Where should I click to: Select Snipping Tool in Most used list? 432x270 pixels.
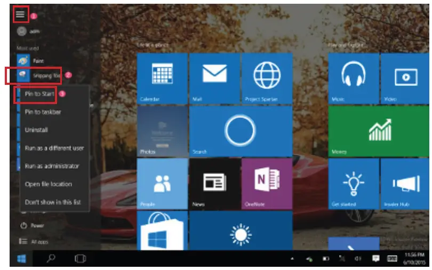pyautogui.click(x=38, y=75)
